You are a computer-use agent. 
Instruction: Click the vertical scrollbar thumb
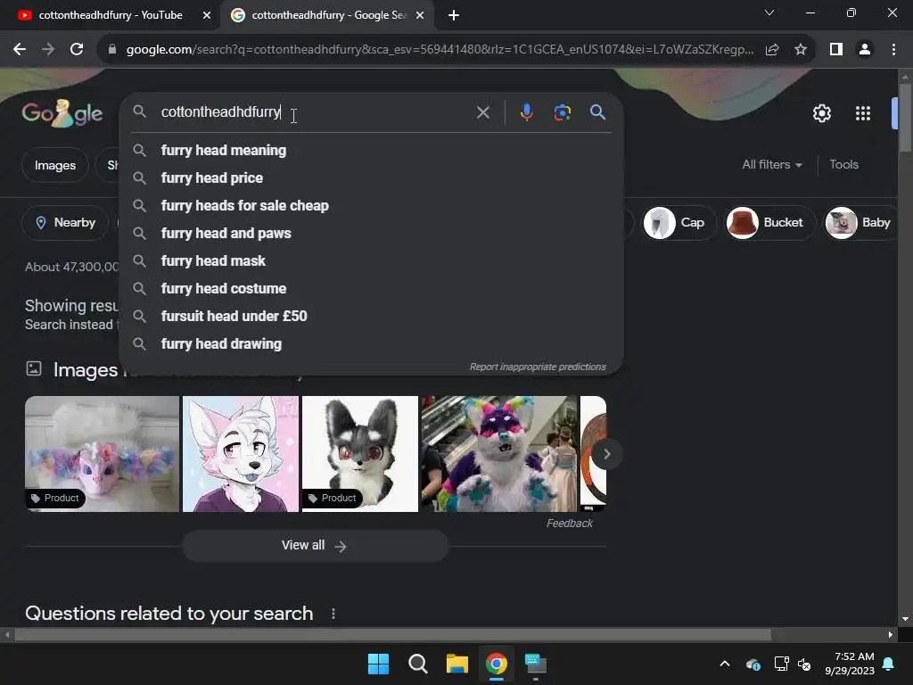[905, 118]
